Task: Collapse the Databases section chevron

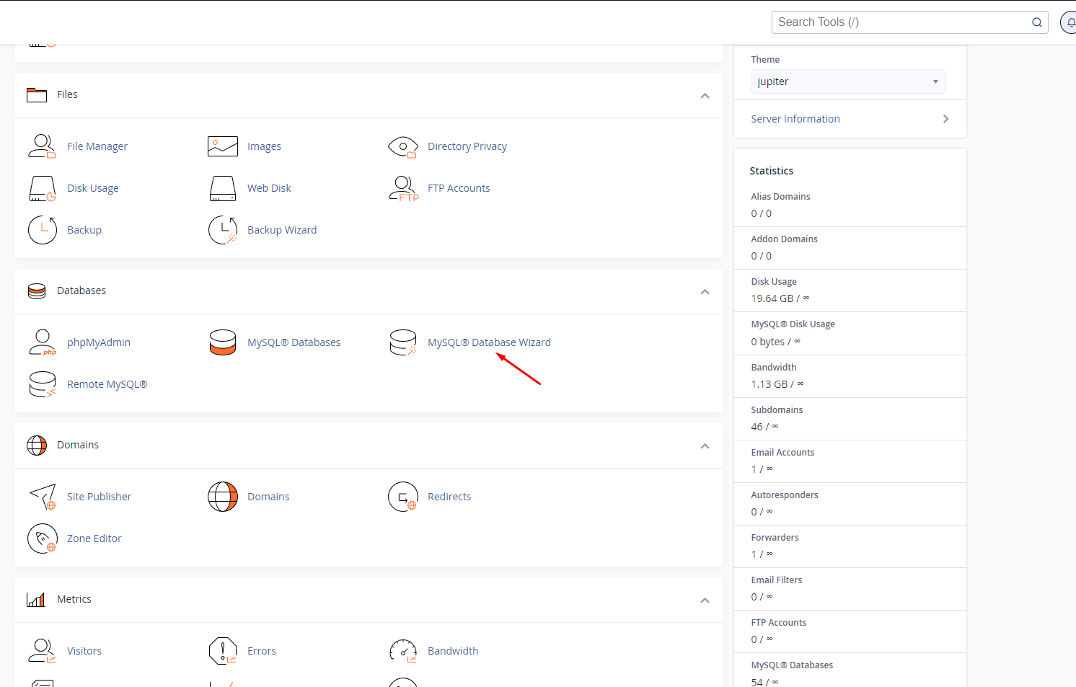Action: [705, 292]
